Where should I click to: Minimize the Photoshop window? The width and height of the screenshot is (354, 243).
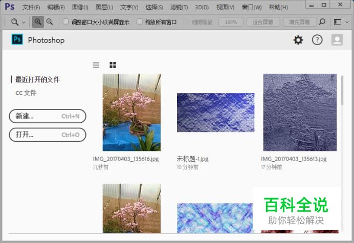point(312,5)
